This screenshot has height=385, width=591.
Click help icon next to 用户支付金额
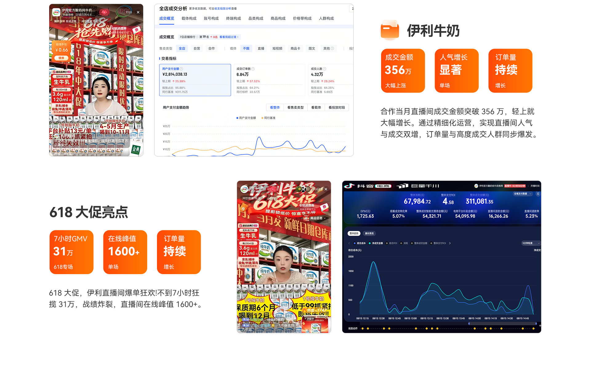(181, 69)
